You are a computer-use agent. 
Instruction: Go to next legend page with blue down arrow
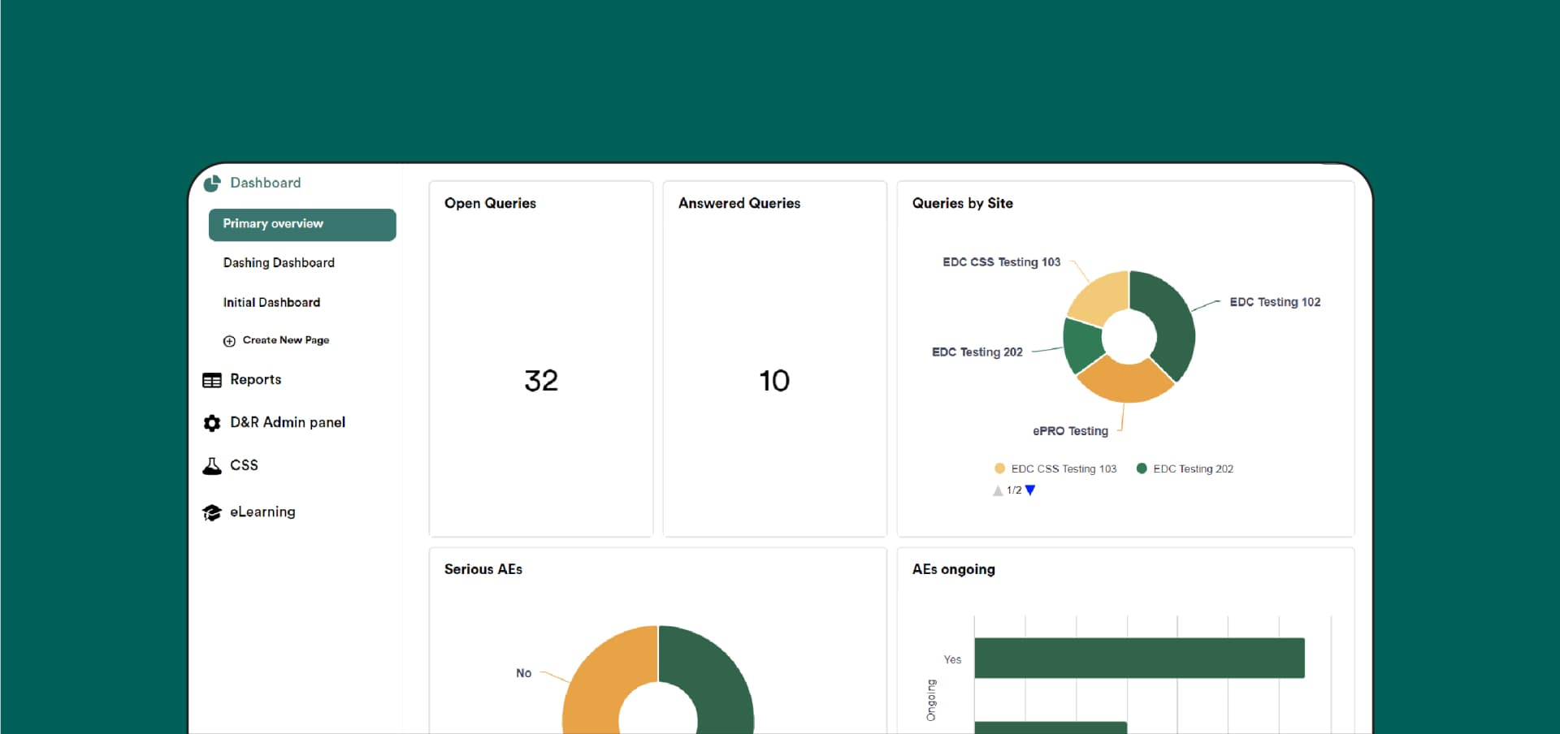point(1030,490)
